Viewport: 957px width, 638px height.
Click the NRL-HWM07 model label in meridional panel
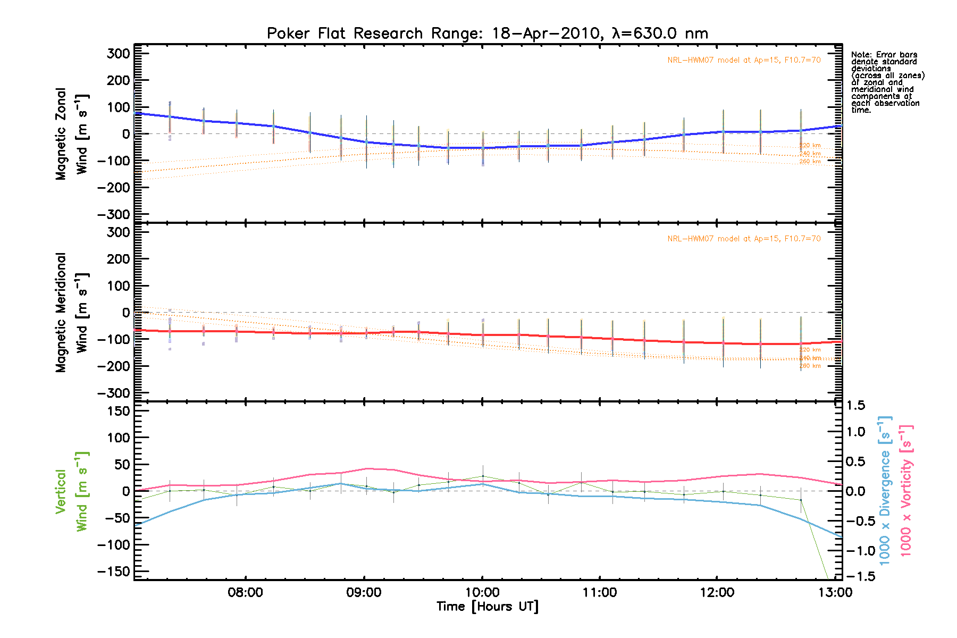coord(744,239)
